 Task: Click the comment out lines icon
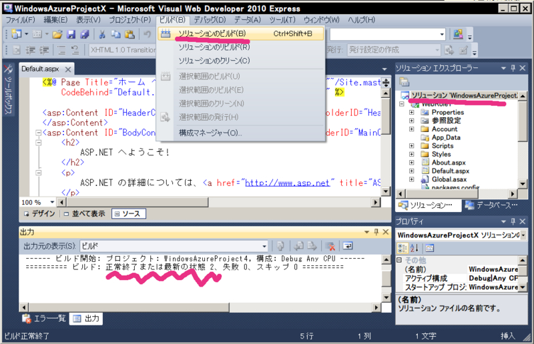click(61, 51)
